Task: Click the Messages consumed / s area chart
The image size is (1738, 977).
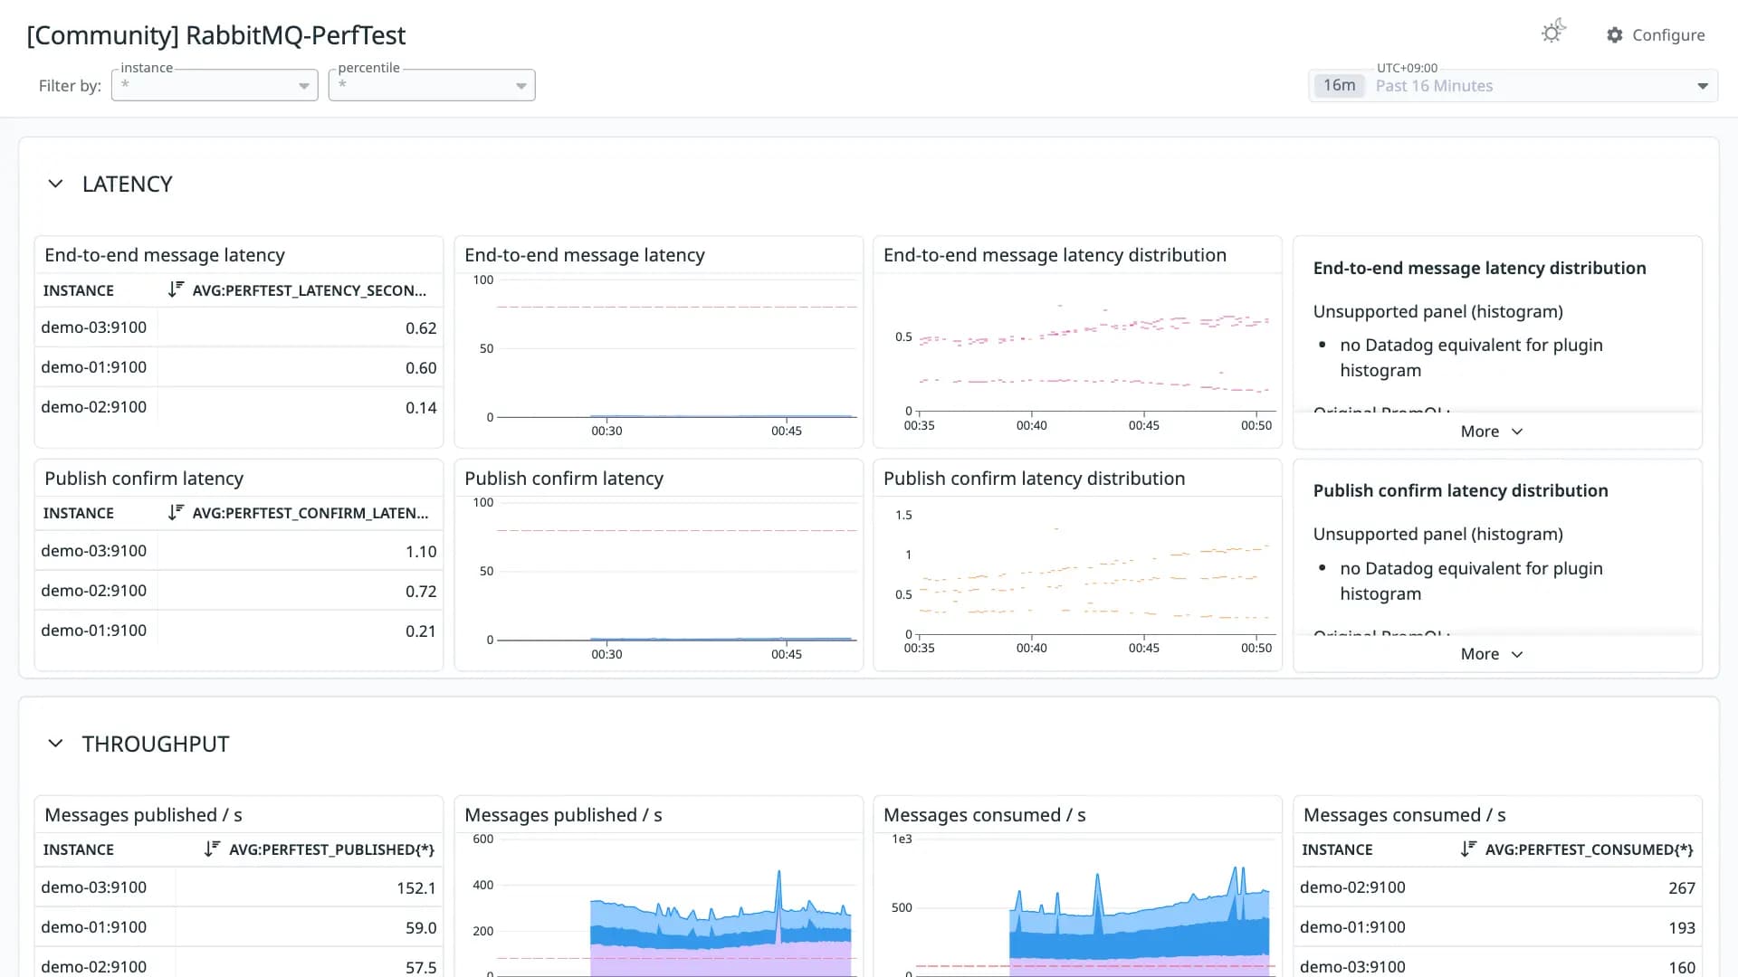Action: coord(1078,905)
